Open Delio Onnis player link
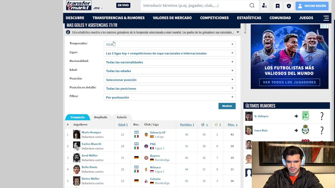 click(89, 167)
